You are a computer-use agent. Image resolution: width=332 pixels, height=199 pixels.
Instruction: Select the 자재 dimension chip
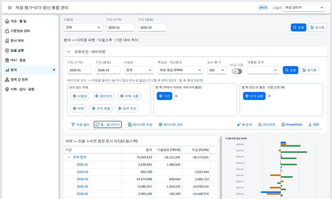[78, 108]
